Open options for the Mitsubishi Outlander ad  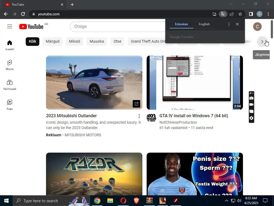click(x=139, y=116)
